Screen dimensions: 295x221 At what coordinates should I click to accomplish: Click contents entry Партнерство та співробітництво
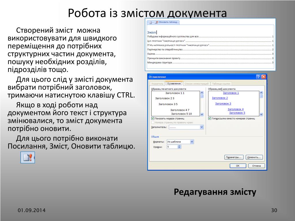pos(210,49)
